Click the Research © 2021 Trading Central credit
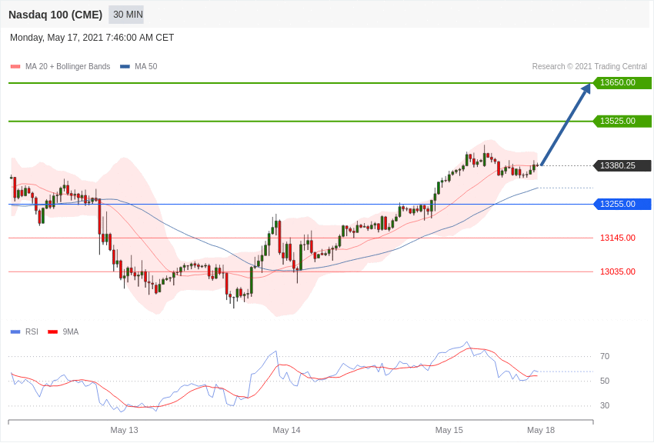The width and height of the screenshot is (654, 443). click(589, 66)
